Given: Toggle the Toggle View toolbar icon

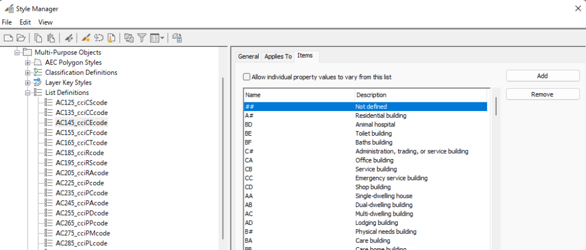Looking at the screenshot, I should pos(129,38).
